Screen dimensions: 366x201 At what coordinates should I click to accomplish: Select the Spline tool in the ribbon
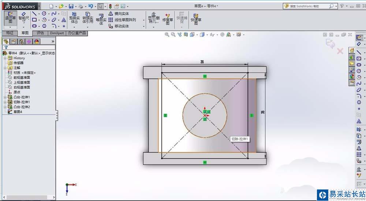tap(54, 14)
